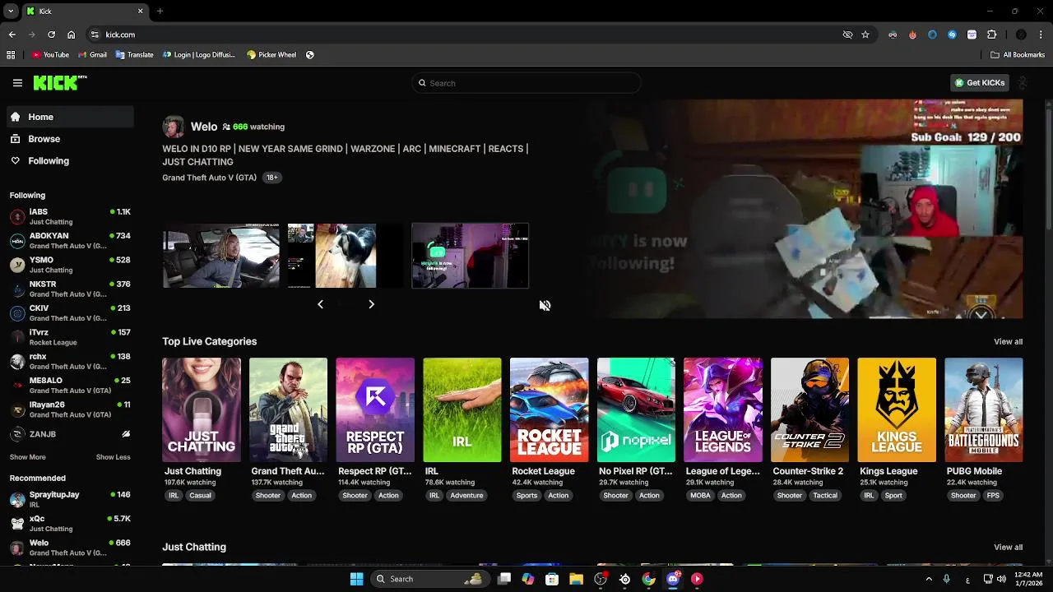Screen dimensions: 1053x592
Task: Click the Get KICKs button
Action: click(x=980, y=83)
